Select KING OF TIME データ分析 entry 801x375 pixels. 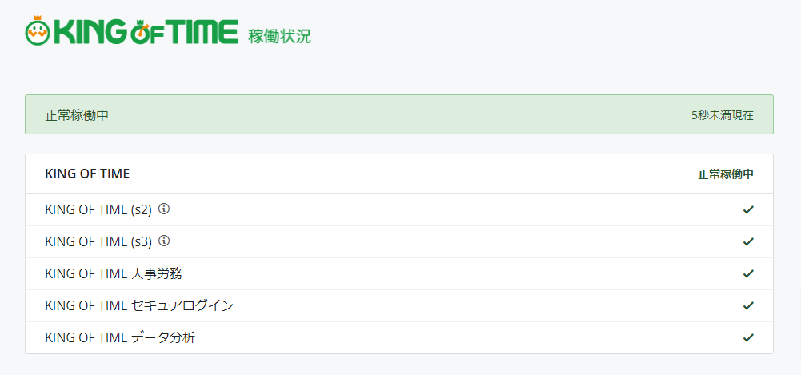pyautogui.click(x=120, y=337)
